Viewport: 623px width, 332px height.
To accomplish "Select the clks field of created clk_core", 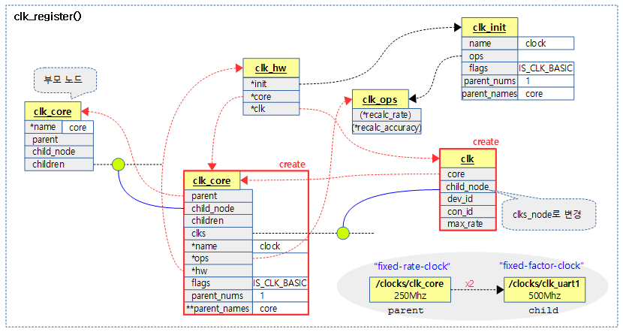I will pos(218,234).
